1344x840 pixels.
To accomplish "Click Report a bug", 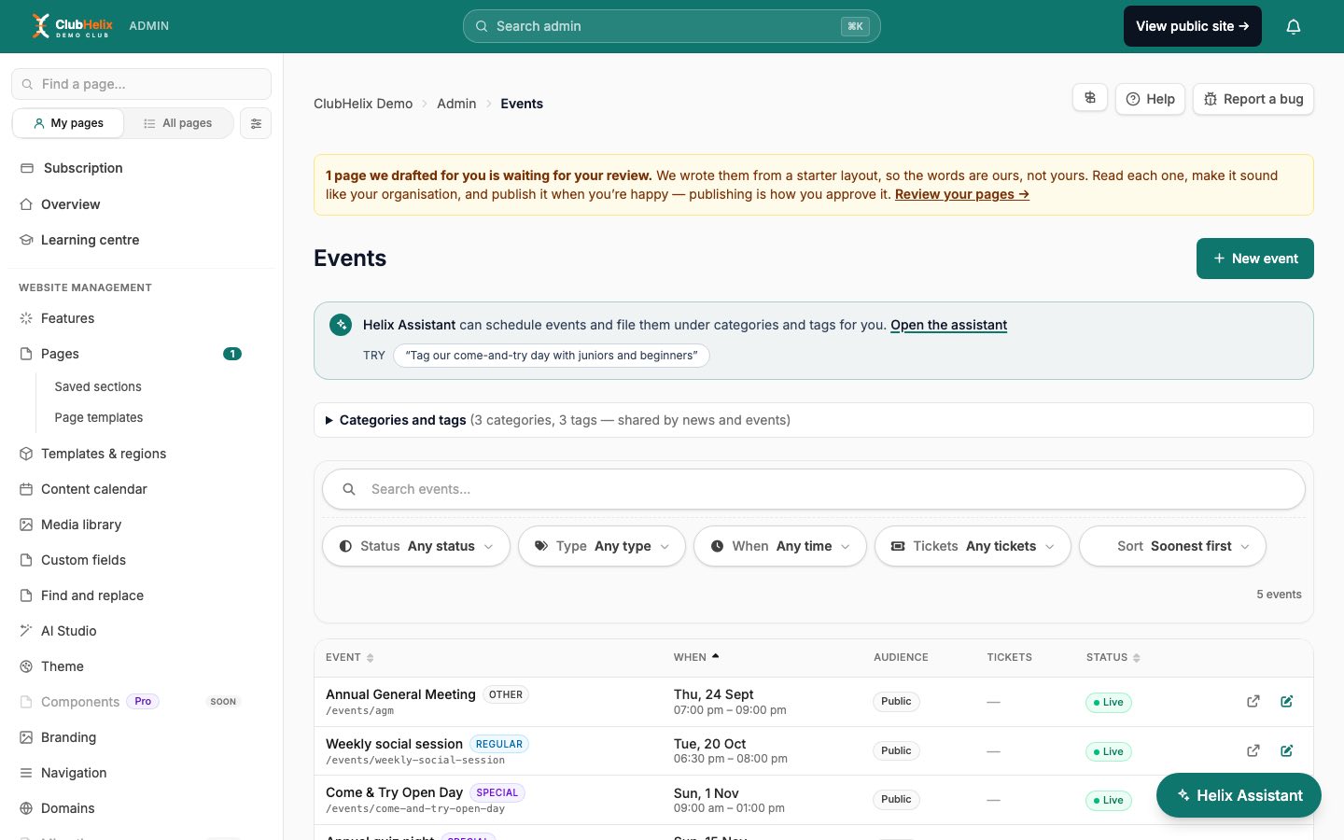I will [1253, 99].
